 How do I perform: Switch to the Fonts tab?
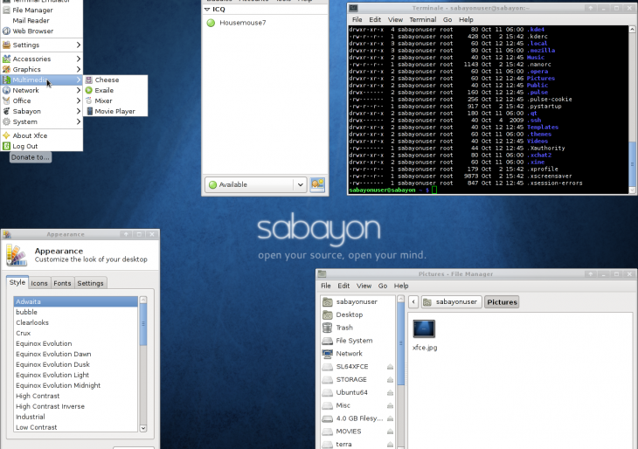click(62, 283)
